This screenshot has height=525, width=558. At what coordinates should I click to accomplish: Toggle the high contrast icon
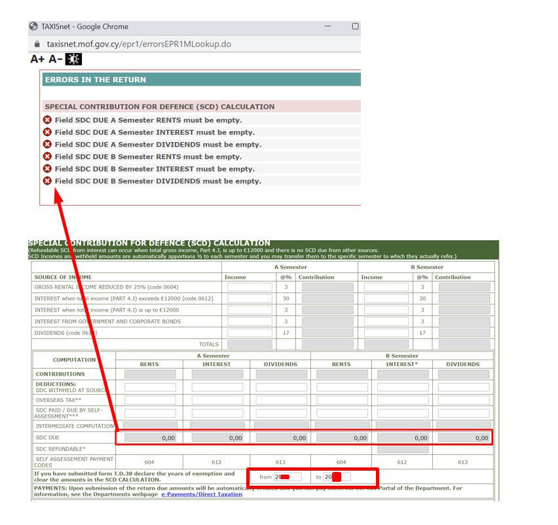[x=73, y=60]
